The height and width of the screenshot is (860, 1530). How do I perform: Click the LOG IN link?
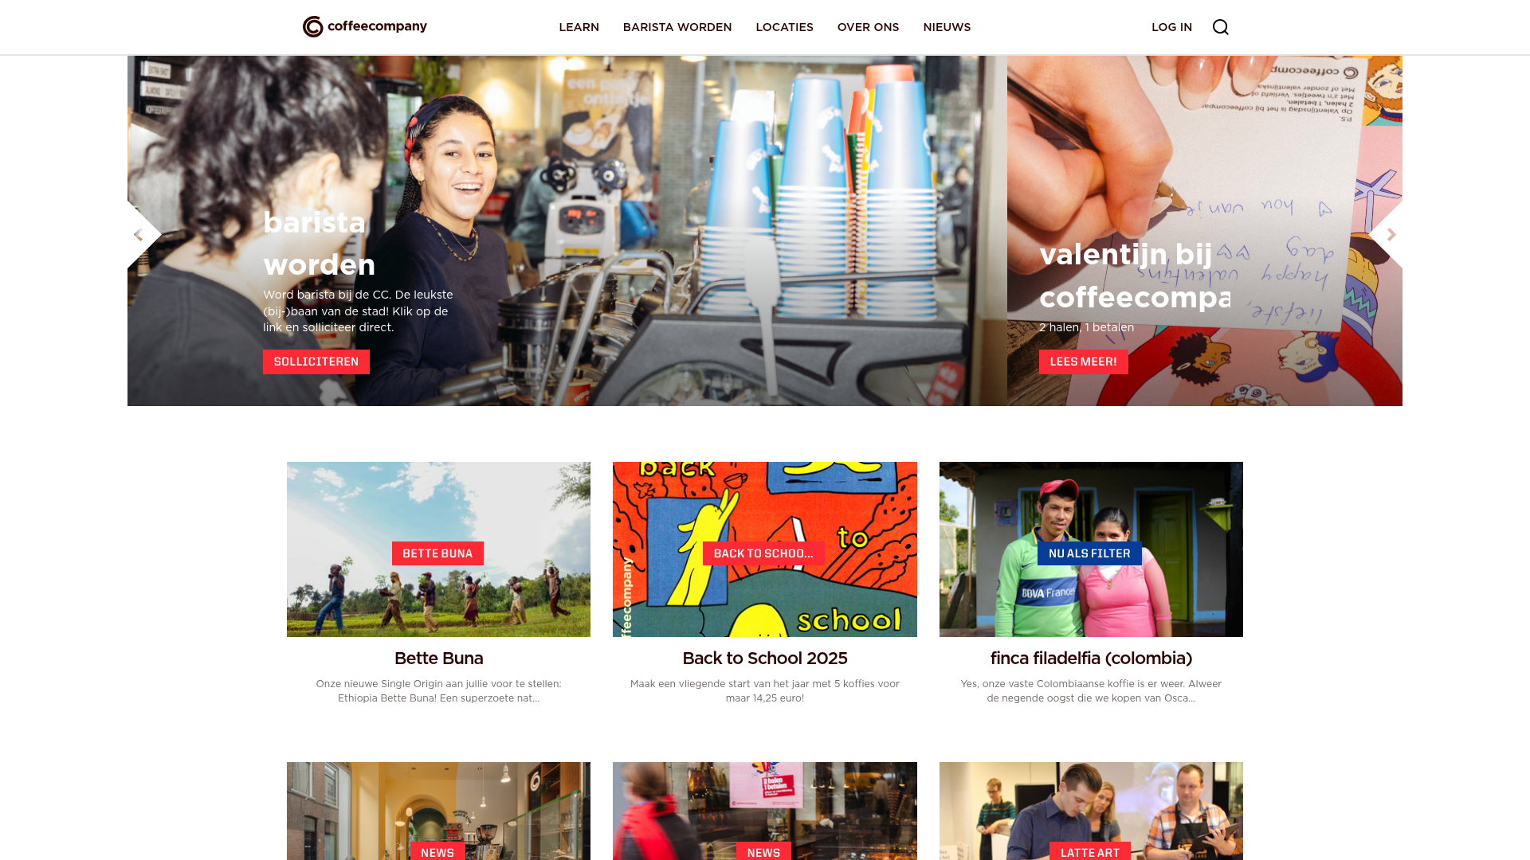coord(1171,27)
